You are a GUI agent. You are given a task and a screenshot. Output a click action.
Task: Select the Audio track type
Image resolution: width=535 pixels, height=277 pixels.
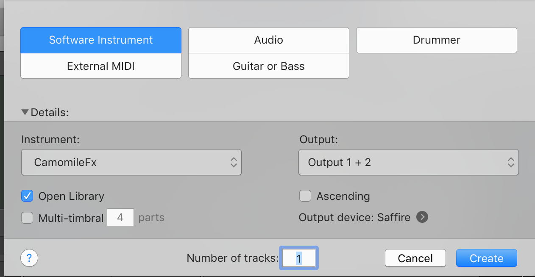pos(268,40)
